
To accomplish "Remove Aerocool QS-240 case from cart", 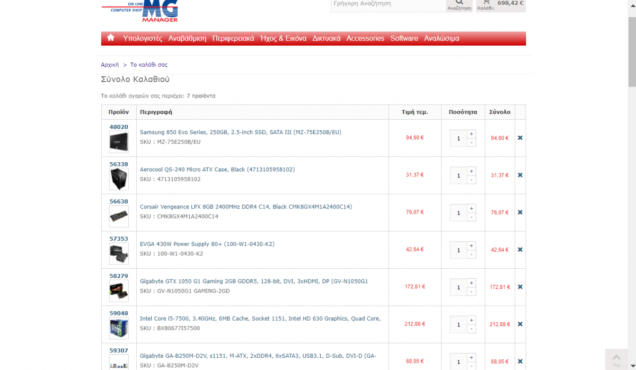I will click(x=520, y=175).
